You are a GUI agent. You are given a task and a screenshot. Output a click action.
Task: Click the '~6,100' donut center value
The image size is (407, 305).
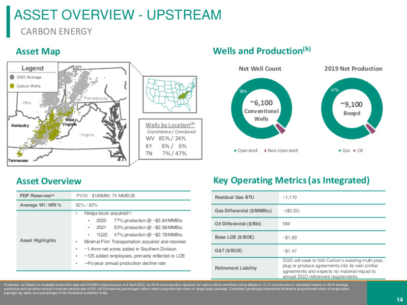coord(261,103)
